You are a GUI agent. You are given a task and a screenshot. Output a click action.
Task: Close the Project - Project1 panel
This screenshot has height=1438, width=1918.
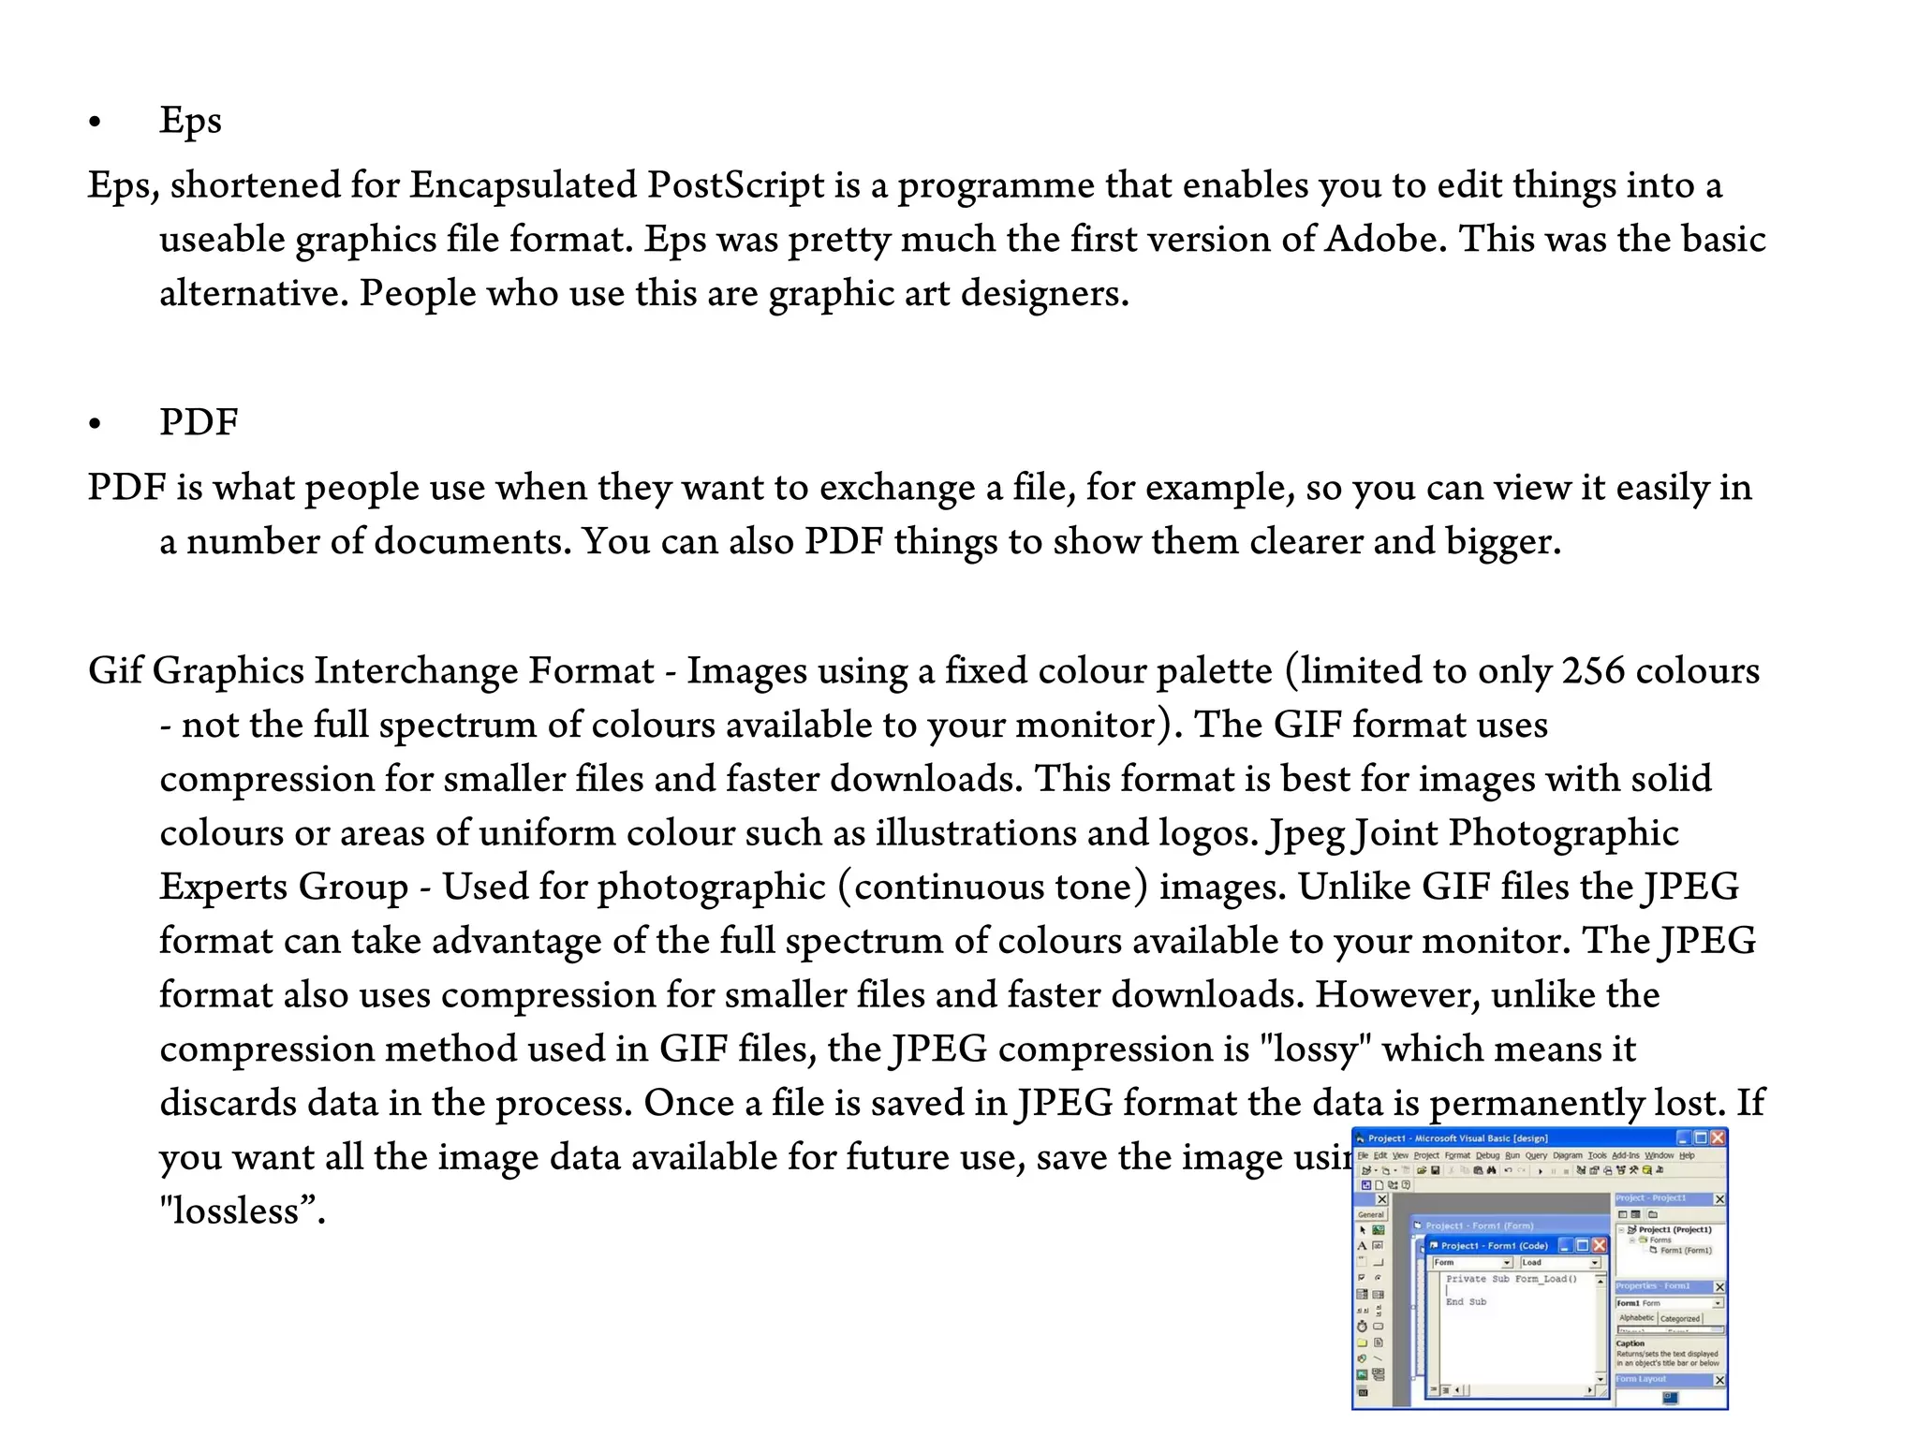pyautogui.click(x=1720, y=1199)
